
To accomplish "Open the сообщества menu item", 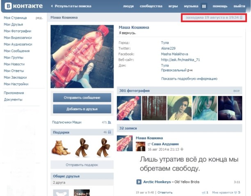I will tap(151, 6).
